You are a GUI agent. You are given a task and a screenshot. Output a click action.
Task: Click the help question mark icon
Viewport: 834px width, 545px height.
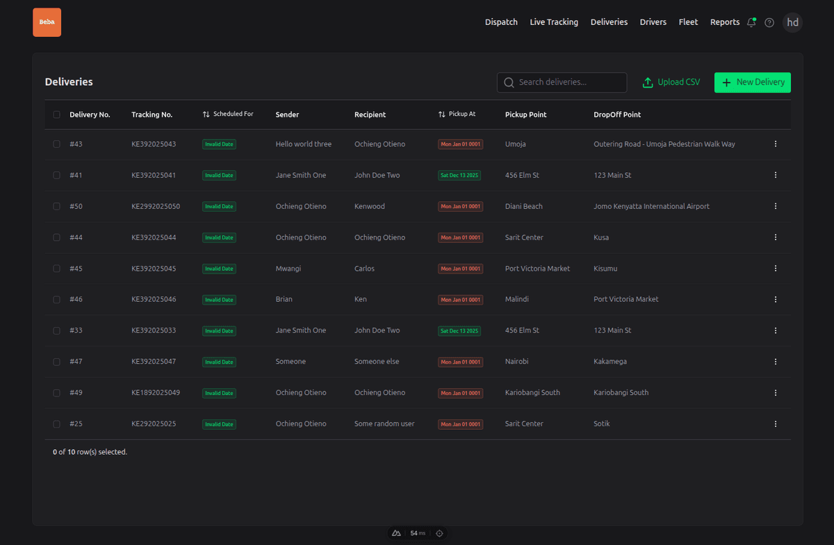[769, 22]
